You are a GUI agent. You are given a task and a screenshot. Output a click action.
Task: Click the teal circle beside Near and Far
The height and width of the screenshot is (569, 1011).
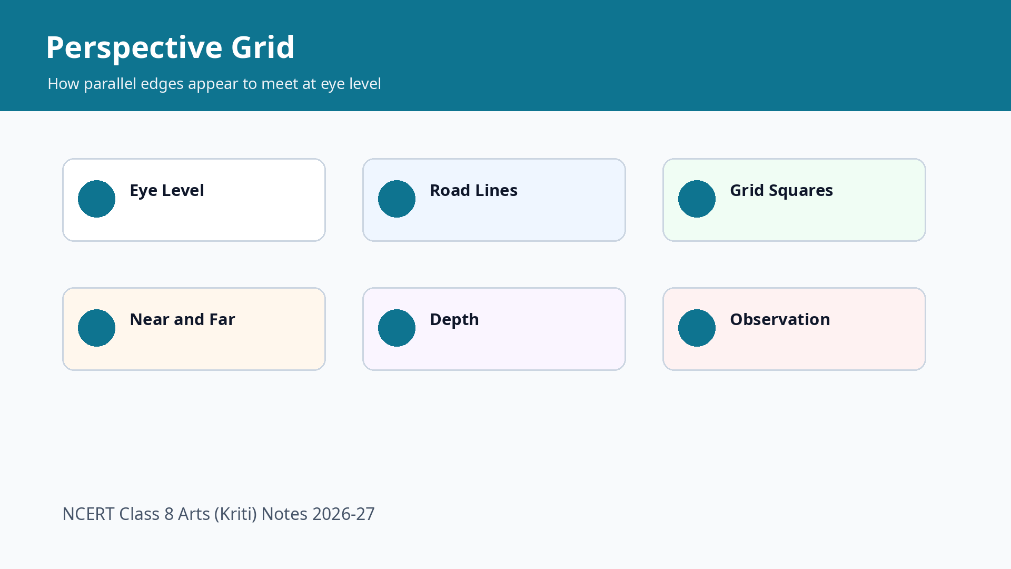[96, 328]
